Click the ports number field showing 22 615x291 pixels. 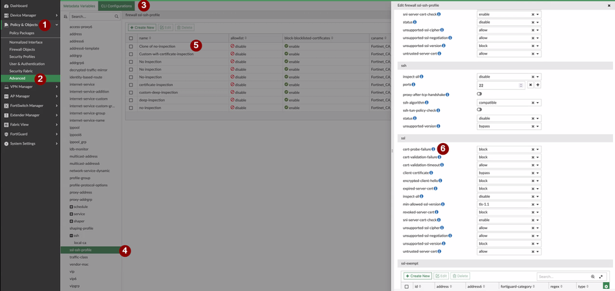[501, 85]
